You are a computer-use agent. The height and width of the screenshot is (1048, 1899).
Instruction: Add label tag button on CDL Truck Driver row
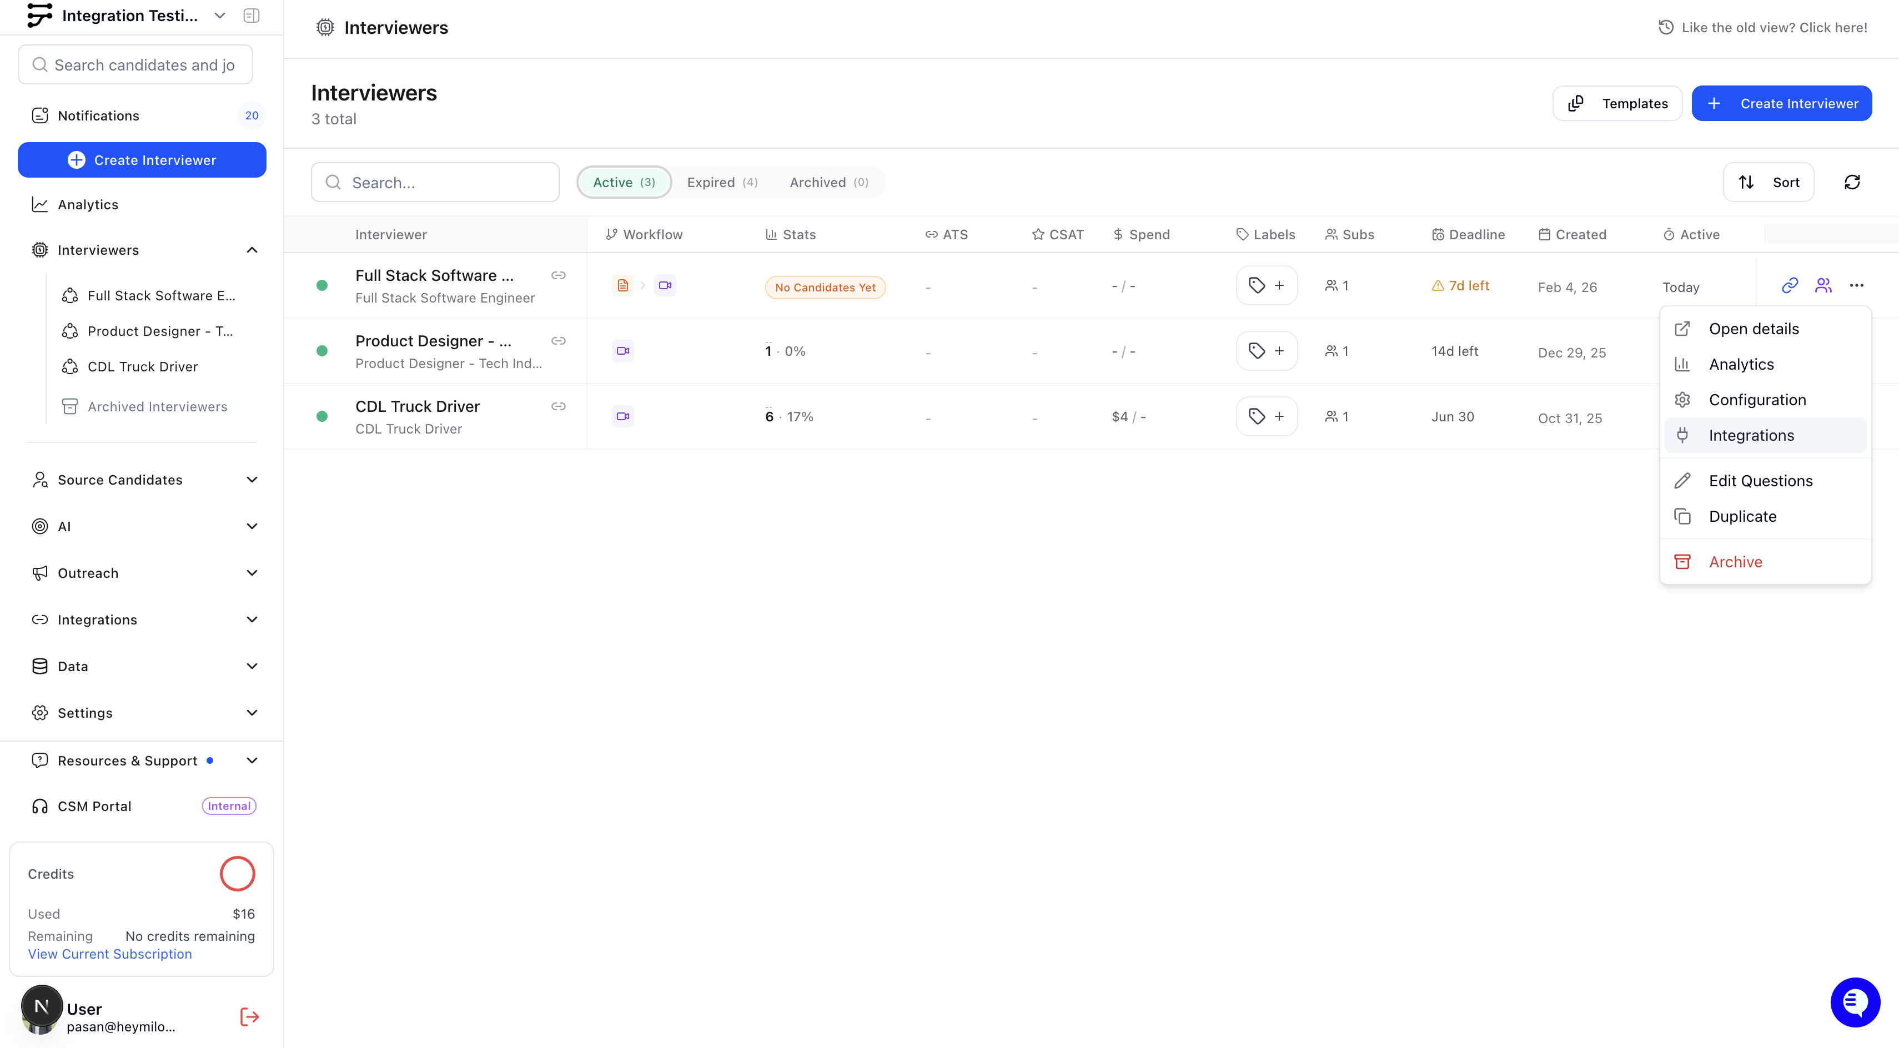(1267, 416)
